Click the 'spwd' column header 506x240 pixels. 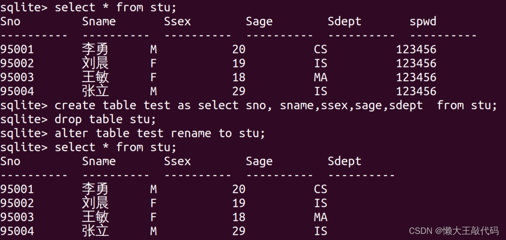pos(423,21)
